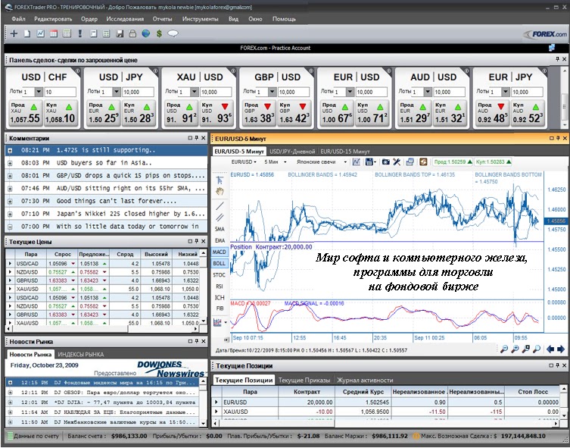Viewport: 570px width, 448px height.
Task: Toggle the STOC stochastic indicator
Action: 220,274
